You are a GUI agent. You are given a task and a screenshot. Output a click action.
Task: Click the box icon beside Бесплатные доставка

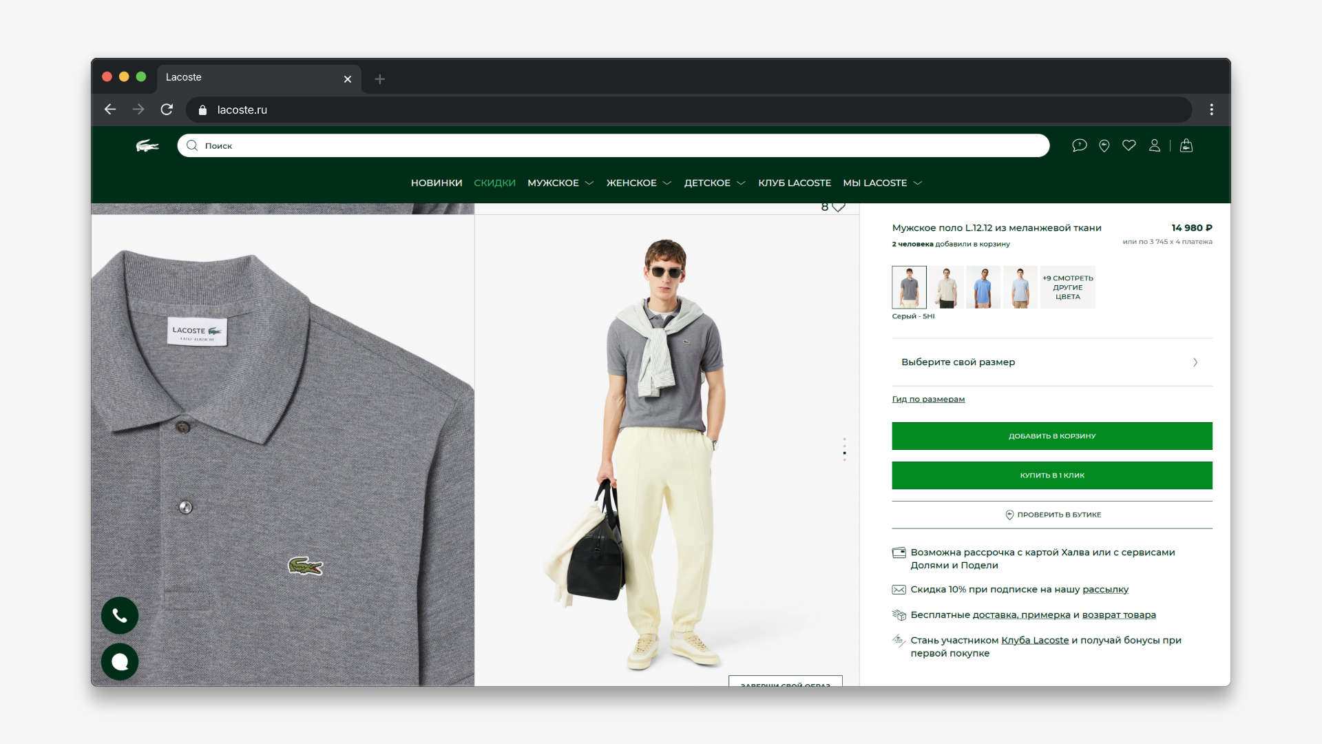coord(899,615)
